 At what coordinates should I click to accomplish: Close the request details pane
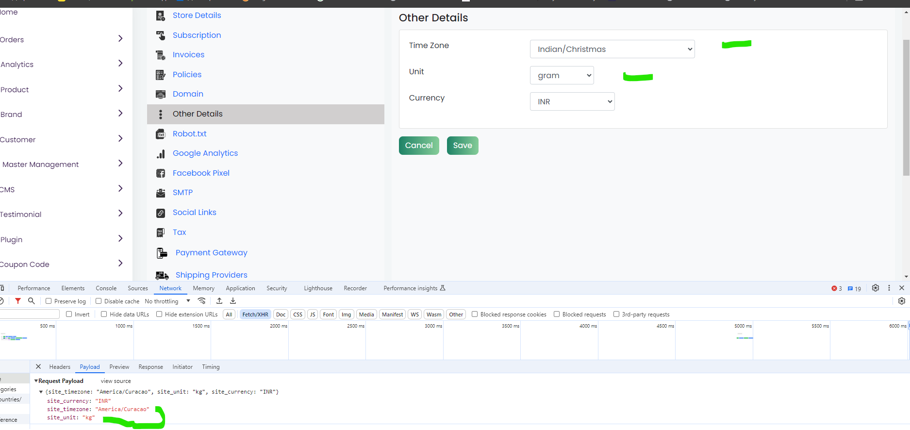coord(38,366)
